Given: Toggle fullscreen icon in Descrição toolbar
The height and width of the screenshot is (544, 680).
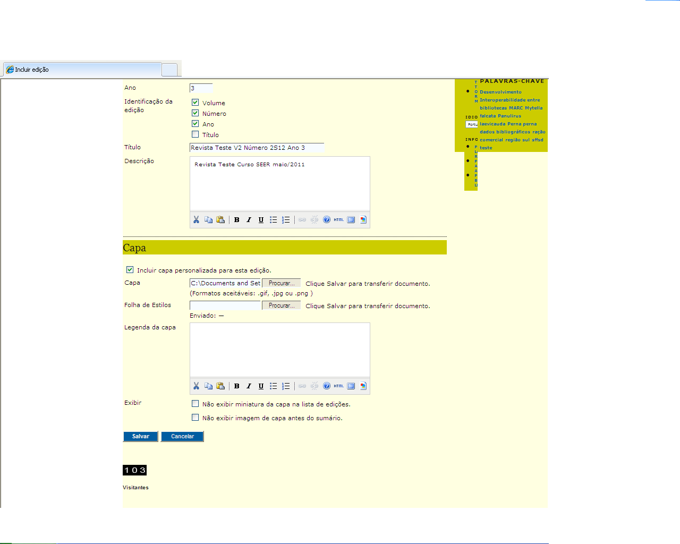Looking at the screenshot, I should pyautogui.click(x=351, y=220).
